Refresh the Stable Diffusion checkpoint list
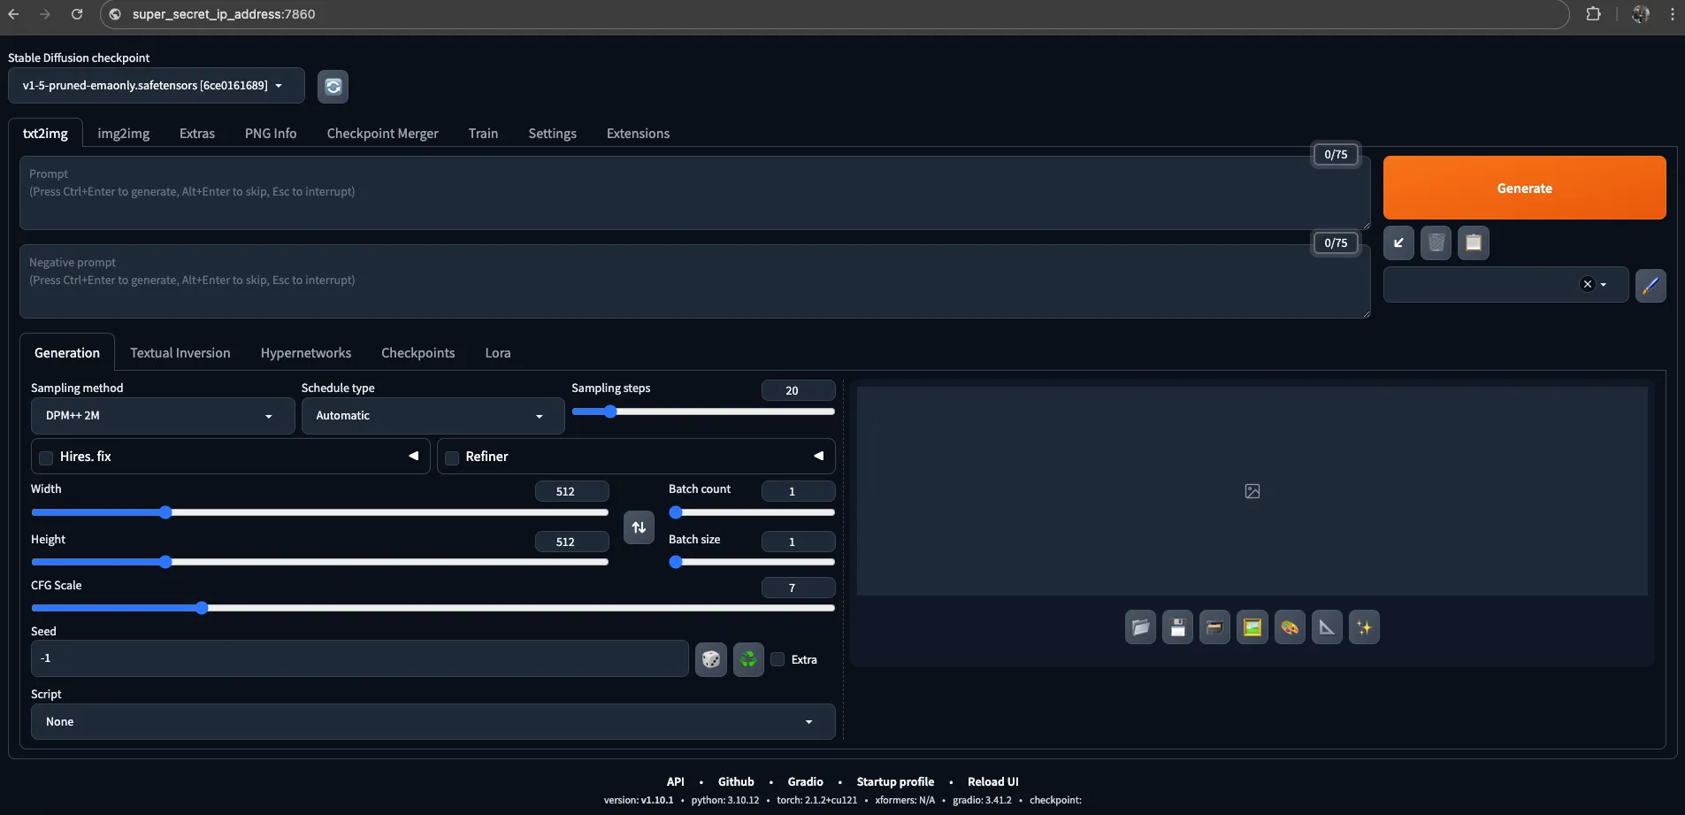1685x815 pixels. tap(333, 86)
